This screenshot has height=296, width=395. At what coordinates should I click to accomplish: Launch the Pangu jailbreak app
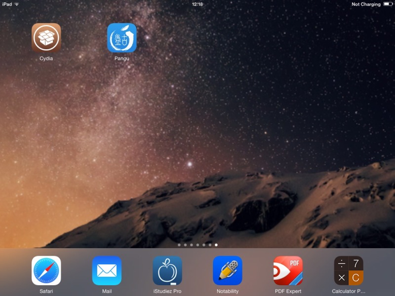(122, 38)
